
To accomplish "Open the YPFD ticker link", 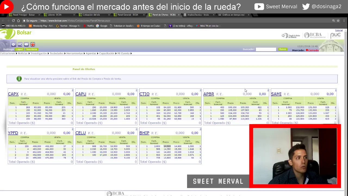I will click(13, 133).
